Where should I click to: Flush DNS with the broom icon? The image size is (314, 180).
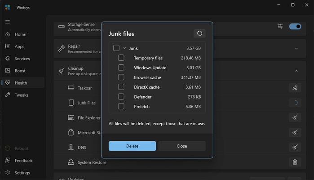295,147
